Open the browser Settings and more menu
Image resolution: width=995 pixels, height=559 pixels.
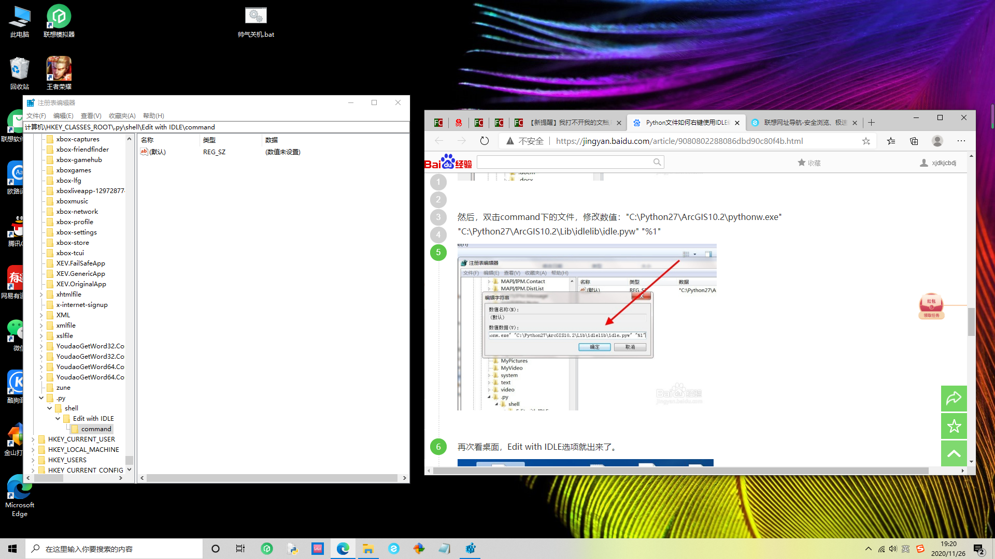pyautogui.click(x=961, y=141)
